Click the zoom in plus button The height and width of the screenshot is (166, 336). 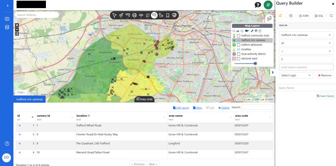(17, 25)
